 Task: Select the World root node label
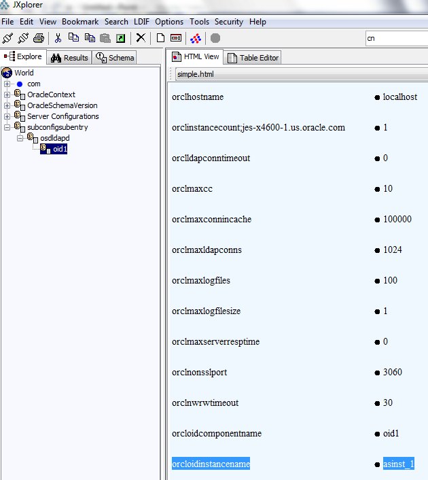(x=24, y=73)
